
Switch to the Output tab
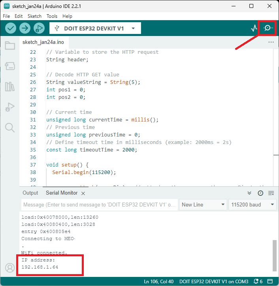coord(30,193)
